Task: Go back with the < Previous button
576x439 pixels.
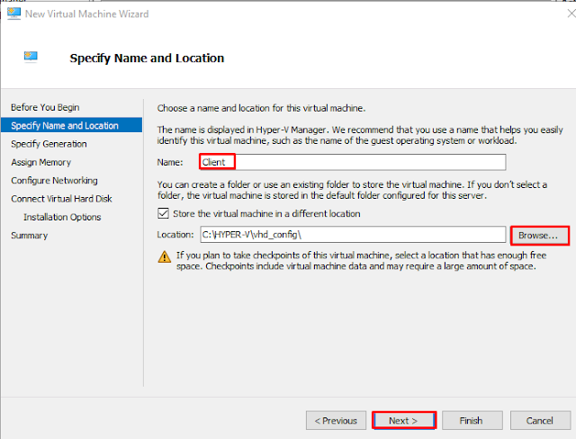Action: [336, 420]
